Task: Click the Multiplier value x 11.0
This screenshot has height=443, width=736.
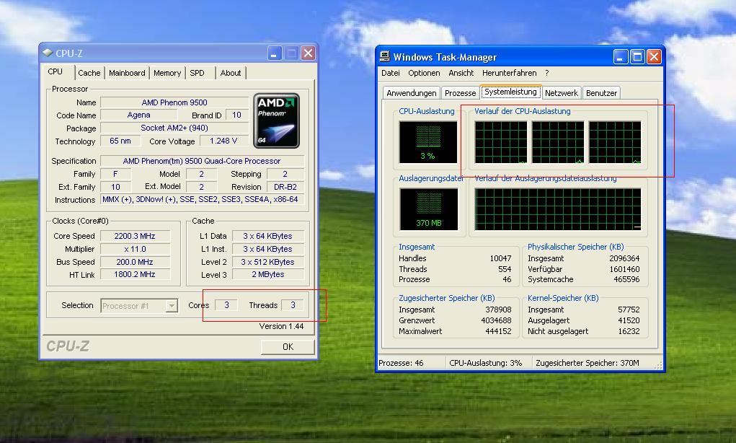Action: tap(135, 249)
